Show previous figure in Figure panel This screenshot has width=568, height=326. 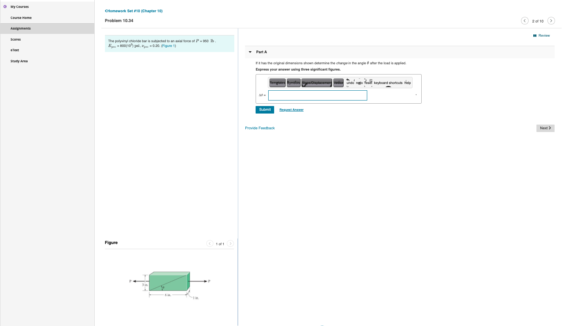210,244
